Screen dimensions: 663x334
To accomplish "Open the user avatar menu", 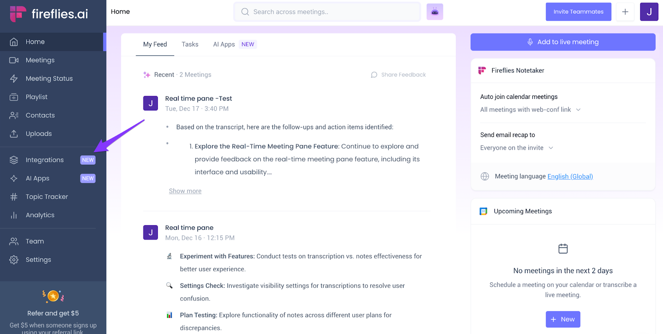I will pos(649,12).
